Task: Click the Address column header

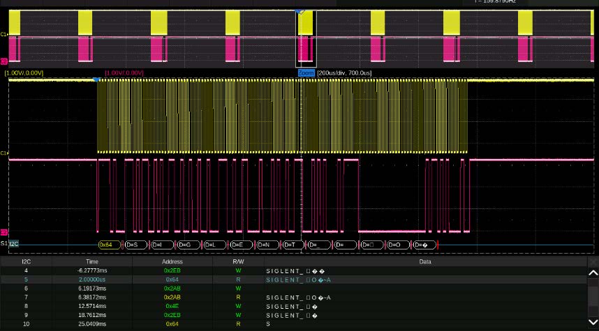Action: click(x=172, y=261)
